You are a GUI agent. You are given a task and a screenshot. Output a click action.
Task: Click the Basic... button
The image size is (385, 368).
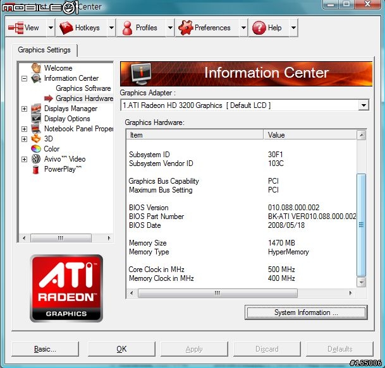click(45, 349)
